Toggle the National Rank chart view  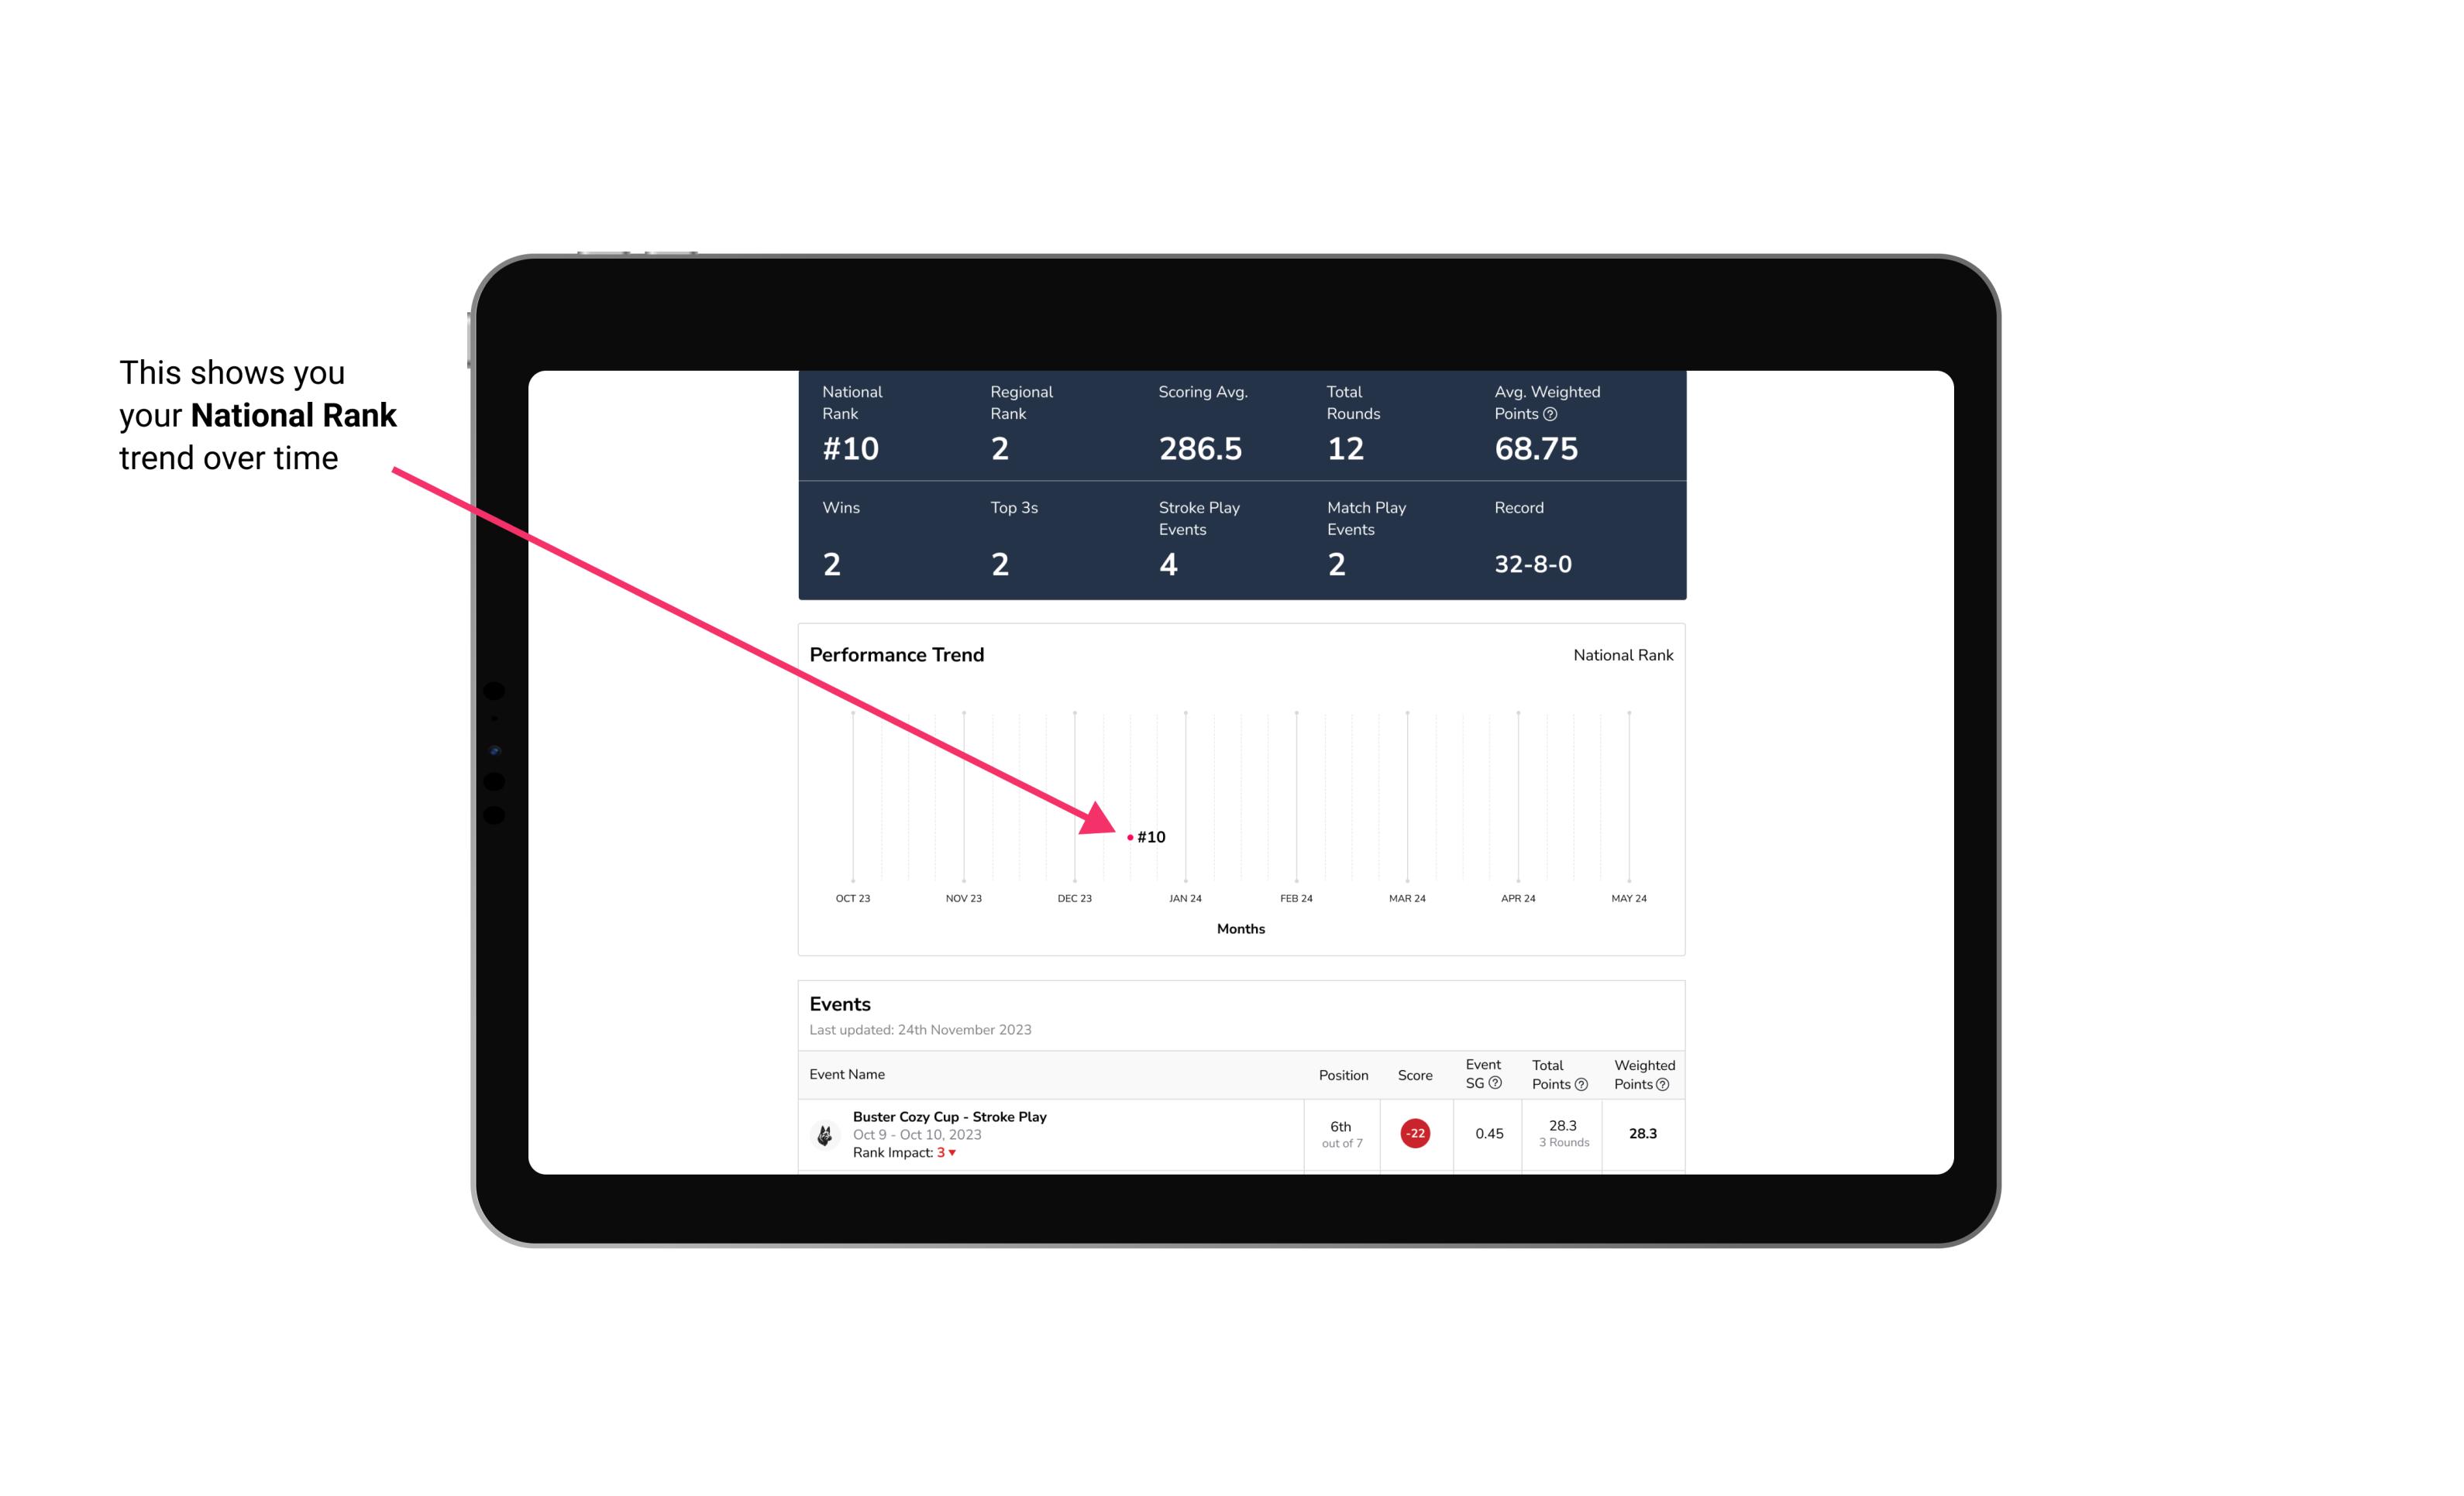point(1623,654)
